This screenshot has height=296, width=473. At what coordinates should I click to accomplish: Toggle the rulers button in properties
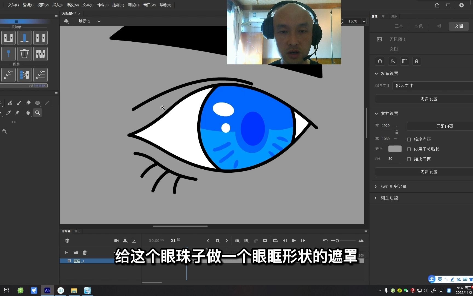(x=405, y=61)
